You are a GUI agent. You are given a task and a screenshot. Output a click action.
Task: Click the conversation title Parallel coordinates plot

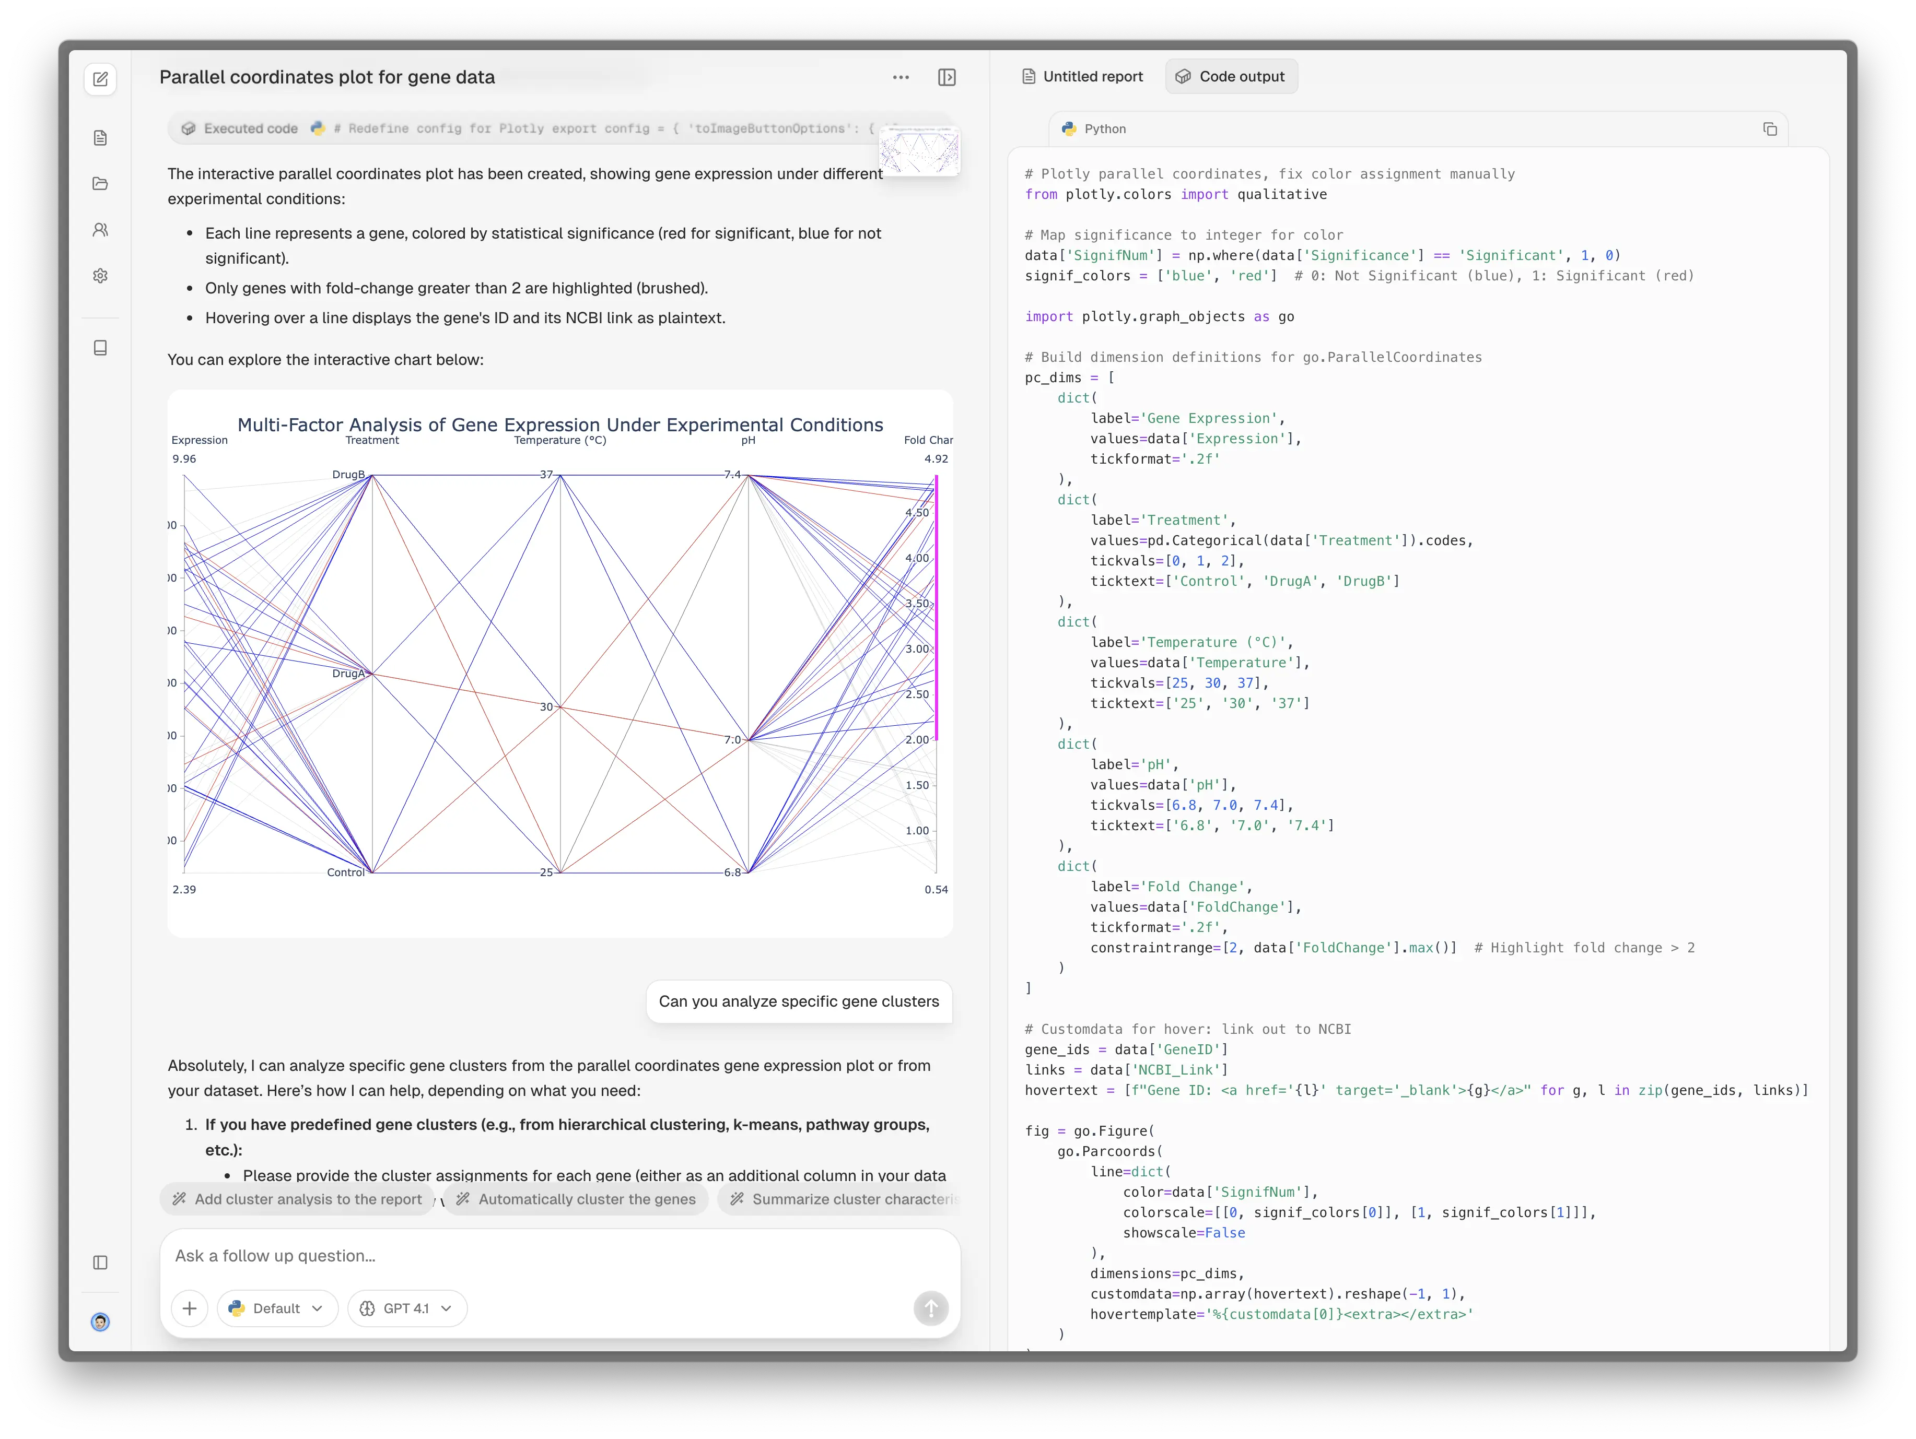(326, 77)
